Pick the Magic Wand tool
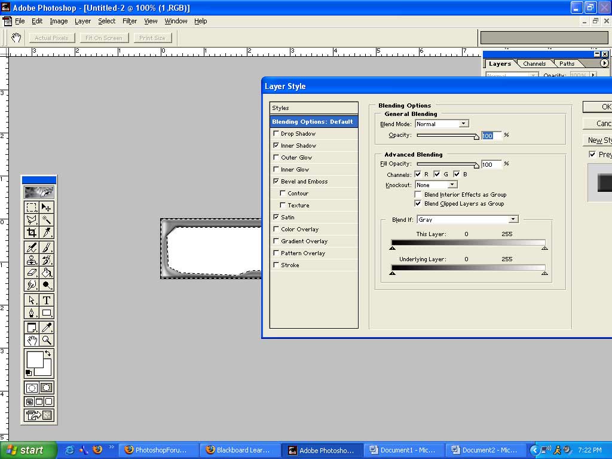 point(46,220)
